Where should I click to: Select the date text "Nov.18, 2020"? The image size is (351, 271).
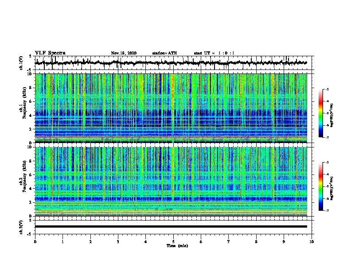click(124, 53)
